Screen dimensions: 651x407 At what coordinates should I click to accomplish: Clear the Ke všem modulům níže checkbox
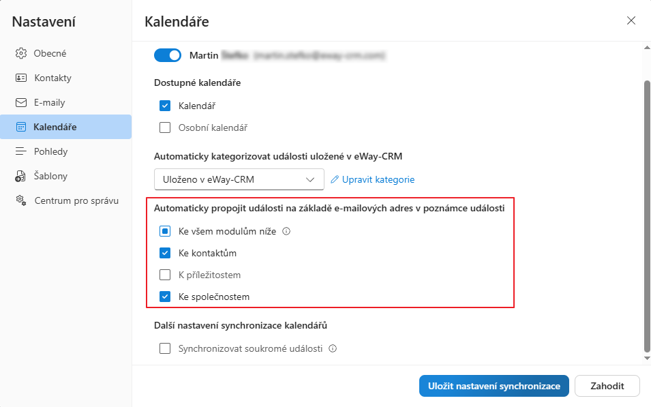[164, 231]
